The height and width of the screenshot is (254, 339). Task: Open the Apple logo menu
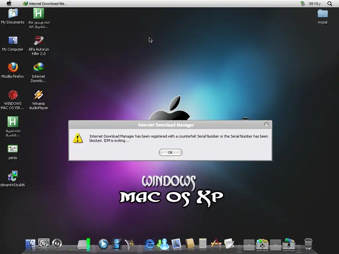[x=9, y=3]
